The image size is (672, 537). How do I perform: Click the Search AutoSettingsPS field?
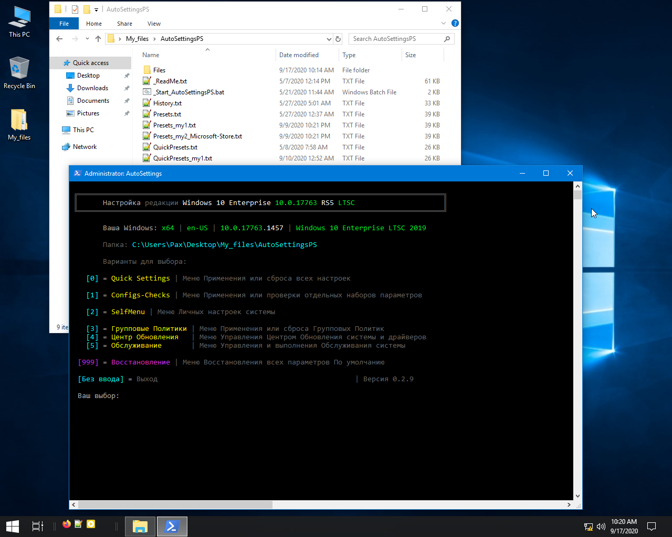click(x=401, y=39)
